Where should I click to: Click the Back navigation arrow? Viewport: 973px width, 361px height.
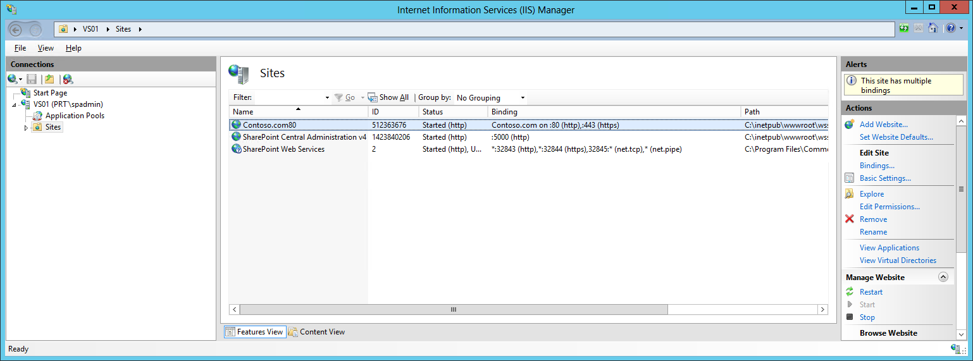coord(16,29)
